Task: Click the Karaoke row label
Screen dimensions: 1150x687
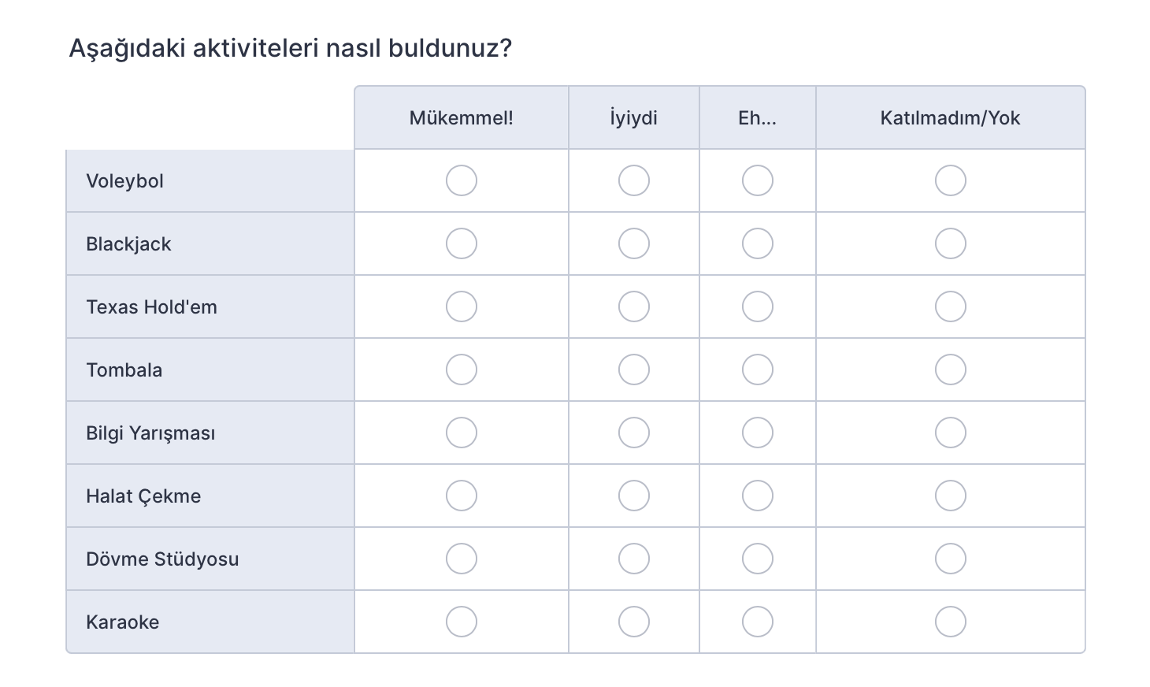Action: tap(123, 622)
